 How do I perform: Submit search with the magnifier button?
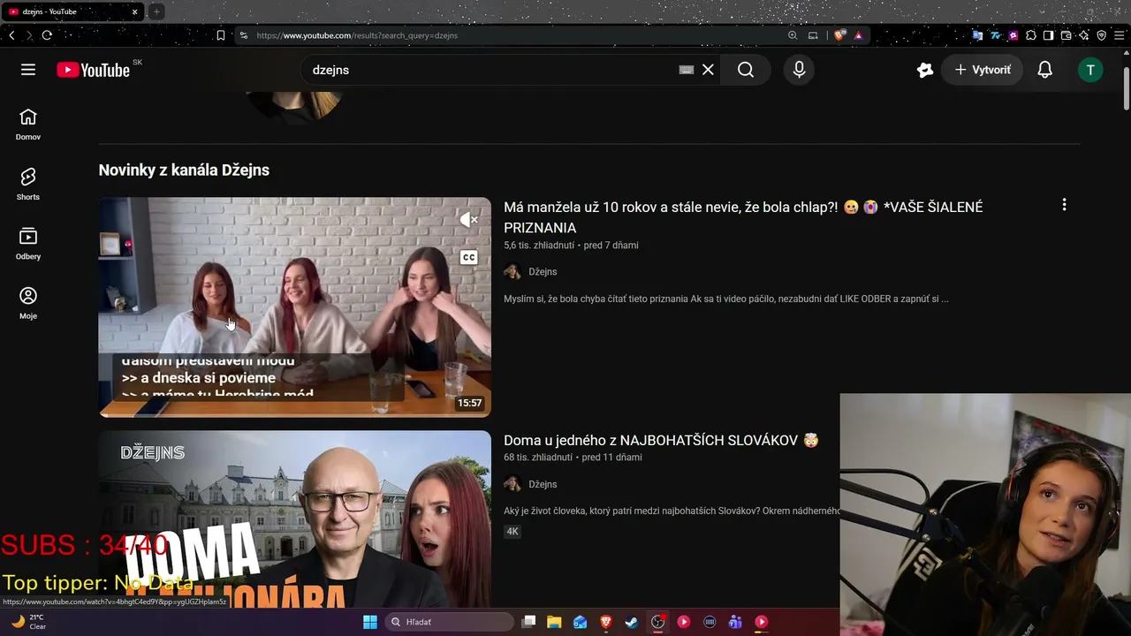746,70
